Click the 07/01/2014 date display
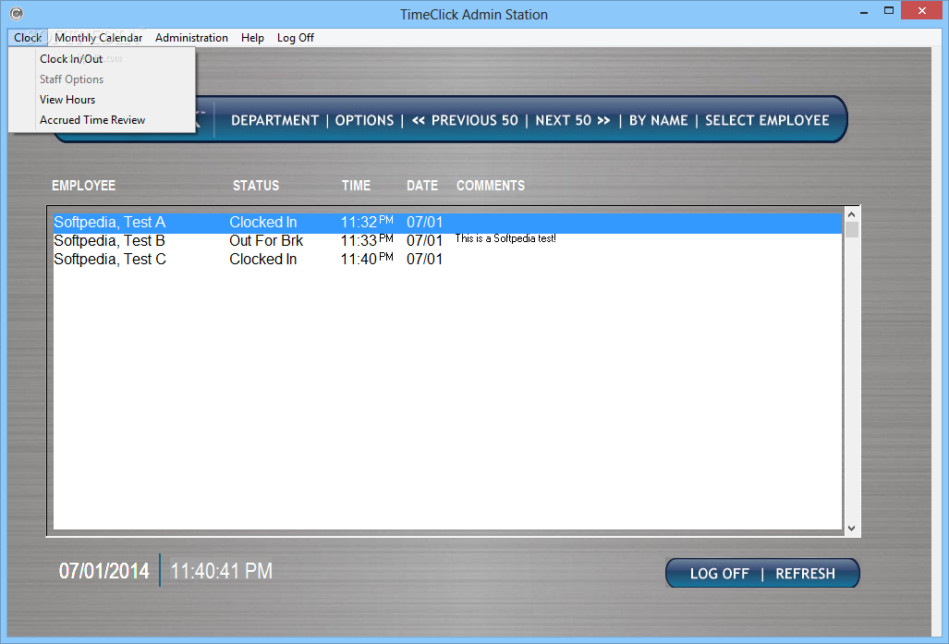The image size is (949, 644). [x=103, y=571]
